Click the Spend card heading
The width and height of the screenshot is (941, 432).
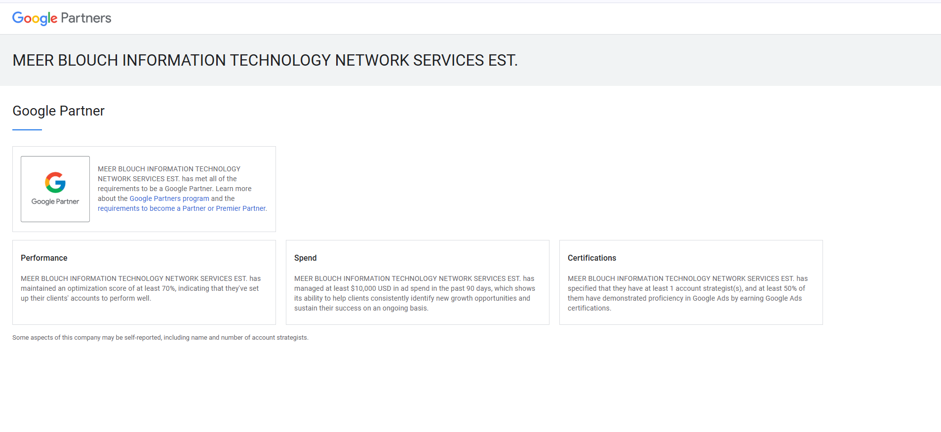[x=305, y=258]
